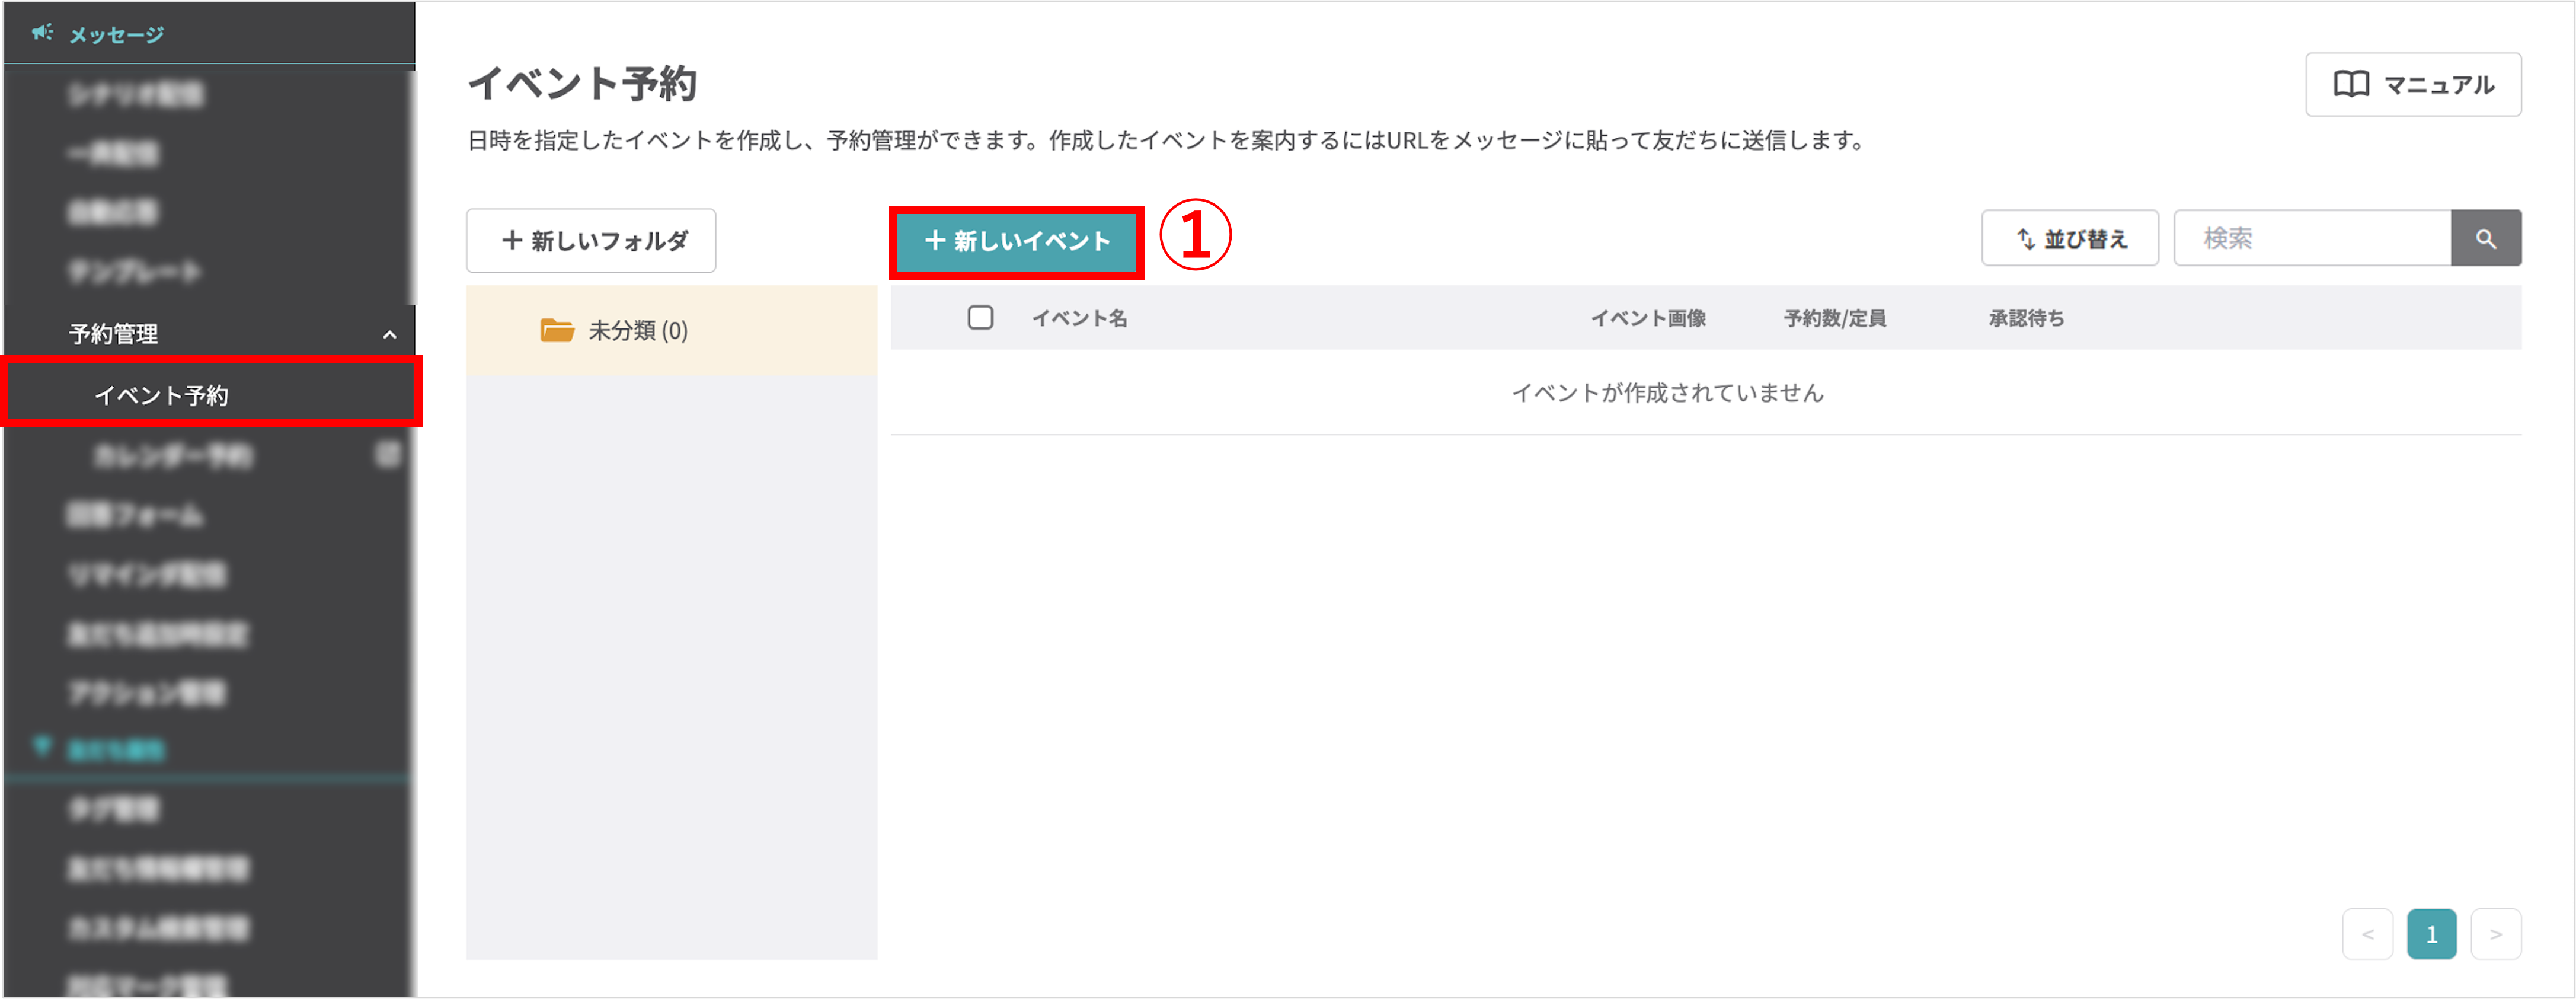The width and height of the screenshot is (2576, 999).
Task: Create a new event with 新しいイベント
Action: tap(1016, 240)
